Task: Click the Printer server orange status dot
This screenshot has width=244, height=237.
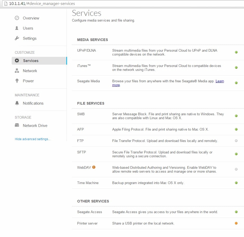Action: click(x=236, y=223)
